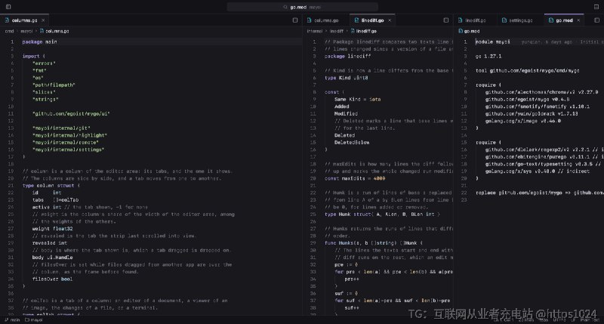The height and width of the screenshot is (324, 604).
Task: Click the 'type column struct {' line
Action: pos(51,185)
